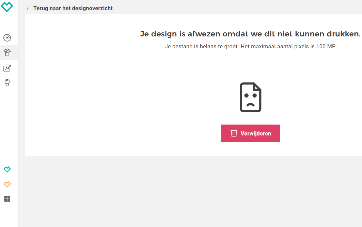Click blank white card area left of heading

point(78,85)
